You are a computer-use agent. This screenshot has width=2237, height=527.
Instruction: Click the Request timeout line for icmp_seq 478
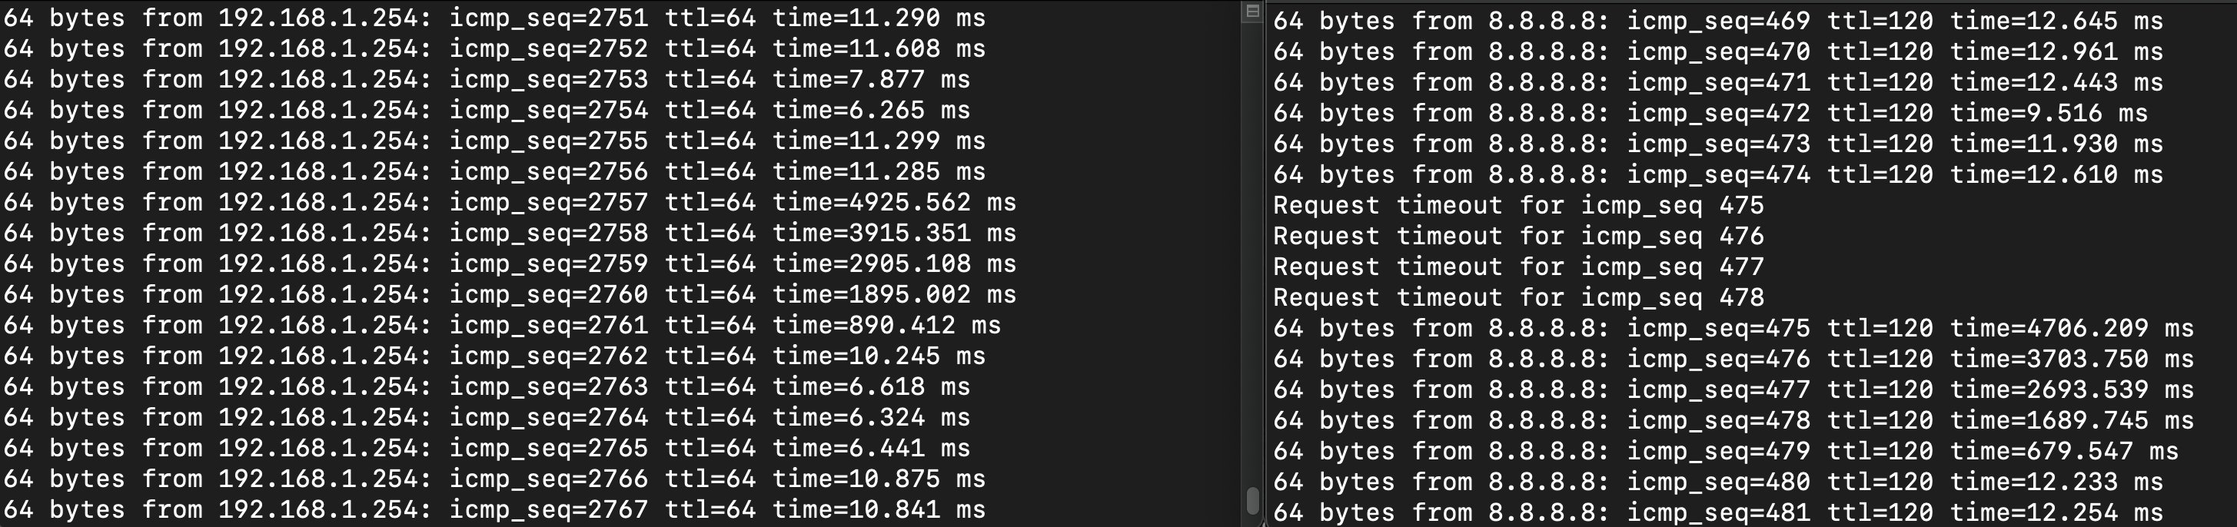point(1518,298)
